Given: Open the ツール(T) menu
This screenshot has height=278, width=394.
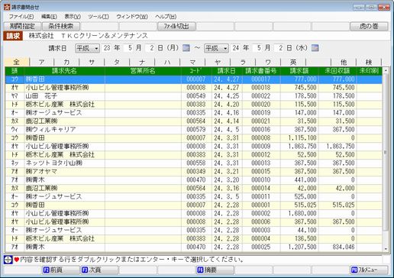Looking at the screenshot, I should pyautogui.click(x=98, y=17).
